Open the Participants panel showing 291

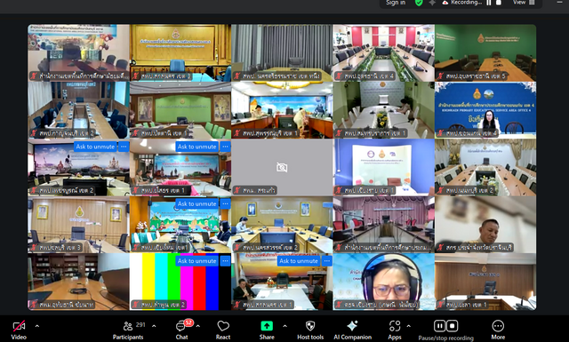[128, 330]
